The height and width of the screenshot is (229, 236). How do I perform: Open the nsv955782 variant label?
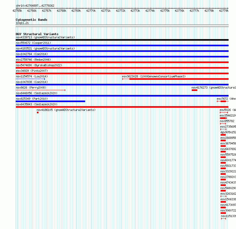(x=227, y=121)
